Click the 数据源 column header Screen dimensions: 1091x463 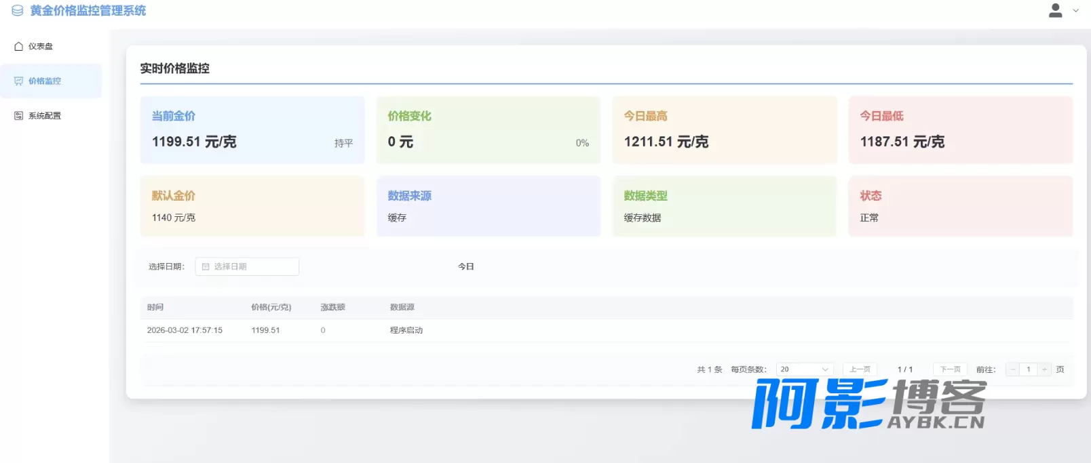click(402, 307)
